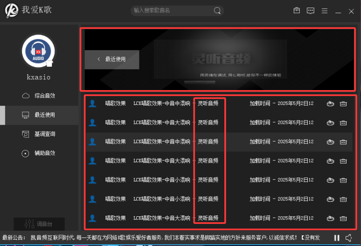Click 加载时间 in the highlighted row

point(260,141)
